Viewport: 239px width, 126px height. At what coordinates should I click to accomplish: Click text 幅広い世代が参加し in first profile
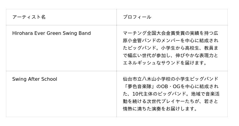click(149, 55)
